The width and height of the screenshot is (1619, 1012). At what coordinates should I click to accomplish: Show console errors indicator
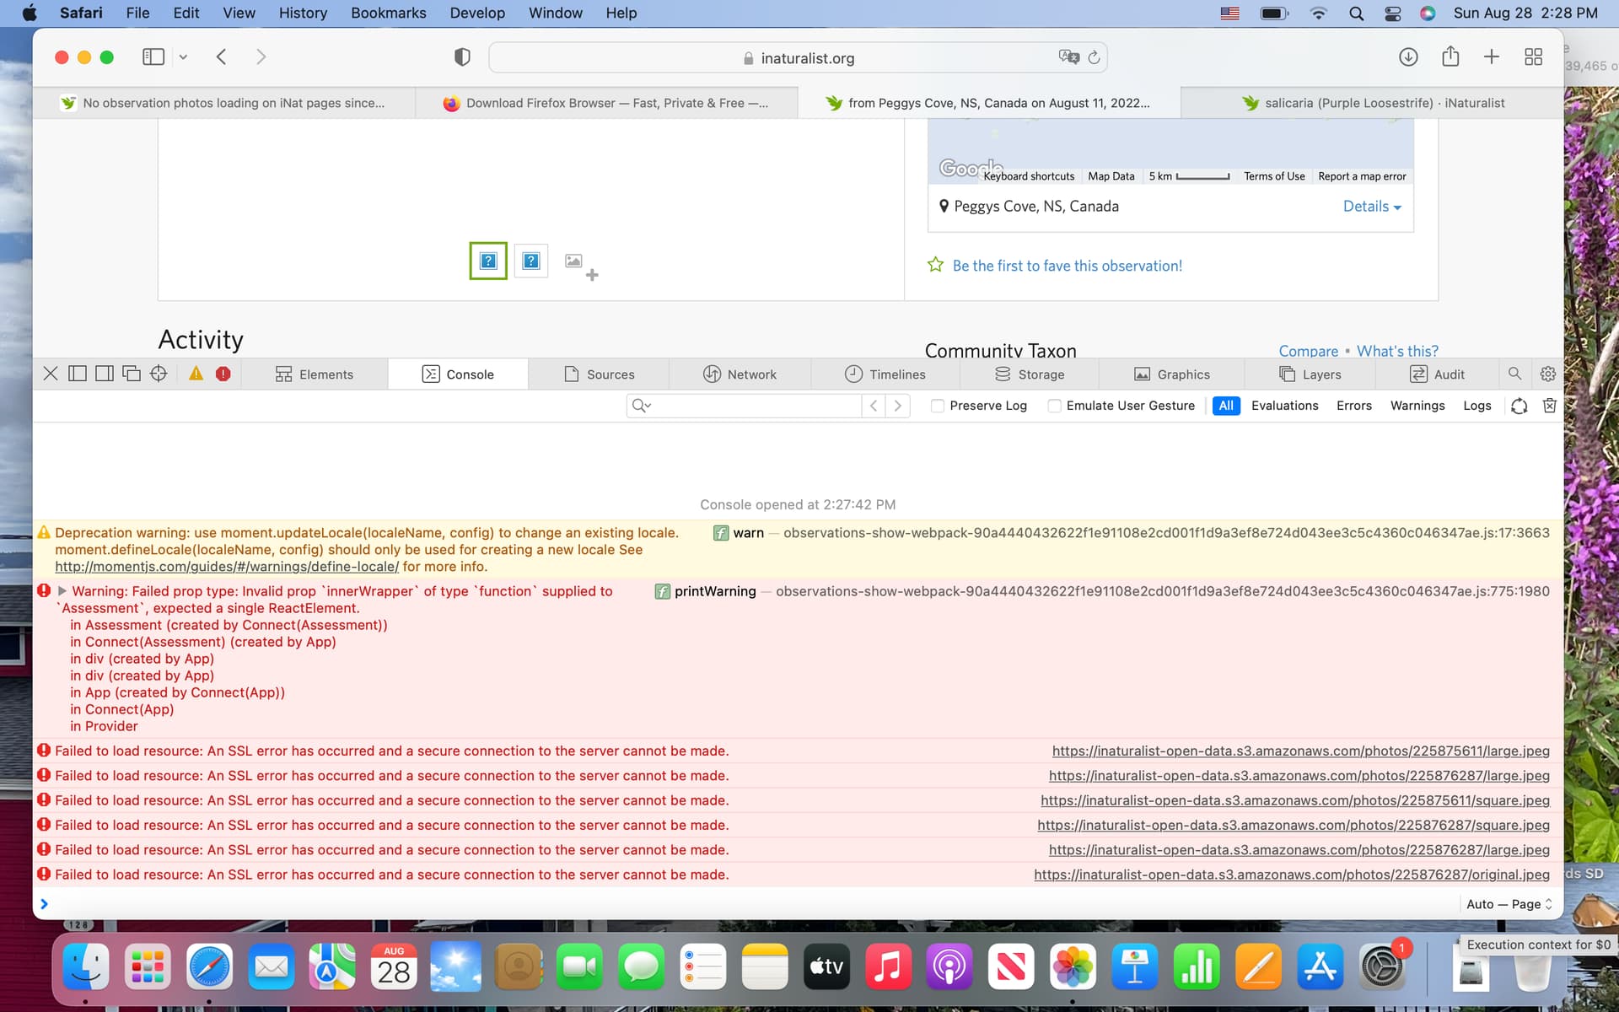point(223,374)
